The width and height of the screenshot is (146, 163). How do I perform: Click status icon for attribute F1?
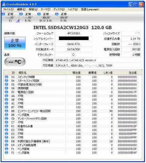point(6,149)
